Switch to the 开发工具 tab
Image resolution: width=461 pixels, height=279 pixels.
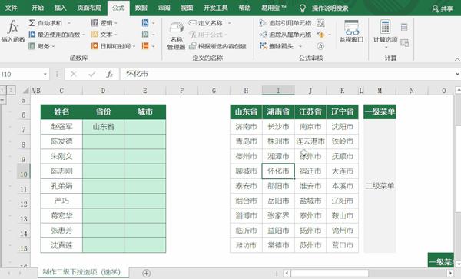[x=215, y=8]
